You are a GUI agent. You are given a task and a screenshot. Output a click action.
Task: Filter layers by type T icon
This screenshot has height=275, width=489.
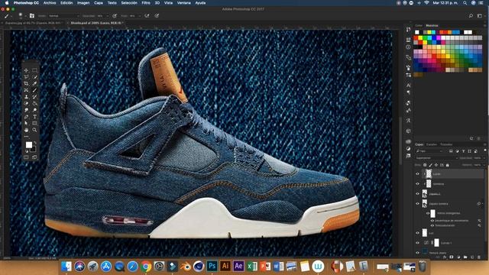[464, 151]
